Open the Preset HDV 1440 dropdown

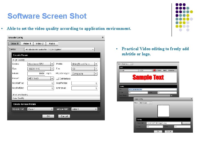40,78
